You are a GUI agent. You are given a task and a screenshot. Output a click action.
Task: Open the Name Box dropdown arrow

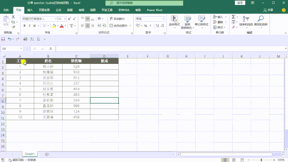click(x=21, y=49)
